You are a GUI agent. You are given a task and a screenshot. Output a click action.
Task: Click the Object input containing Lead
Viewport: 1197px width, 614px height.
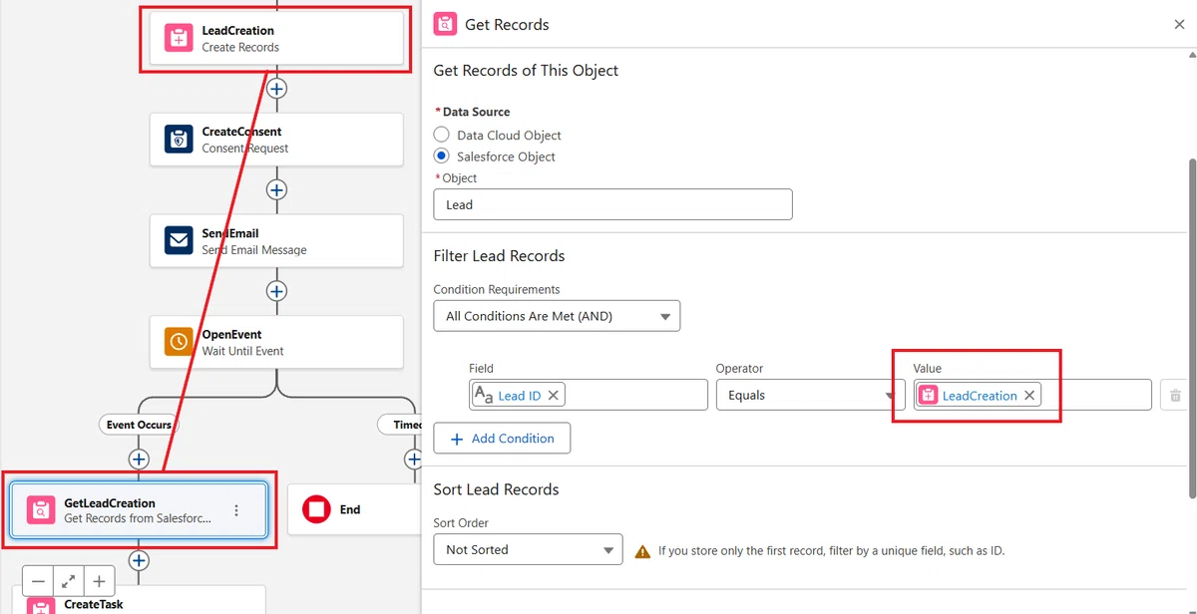[x=612, y=204]
